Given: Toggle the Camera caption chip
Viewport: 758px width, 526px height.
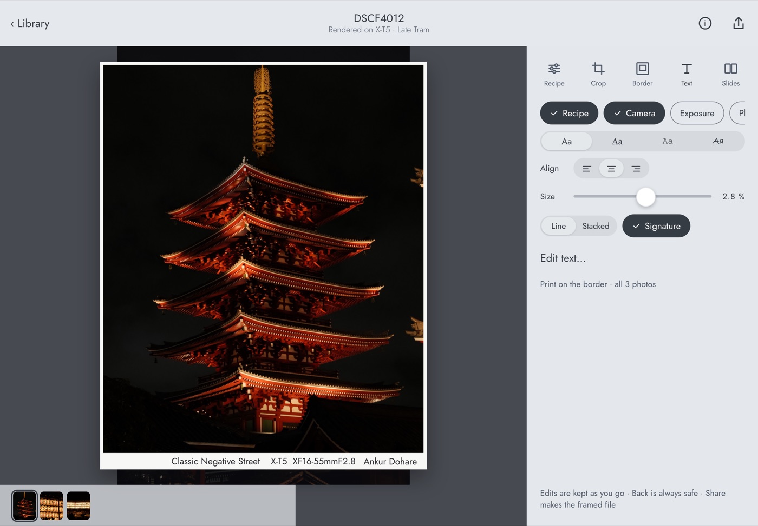Looking at the screenshot, I should [x=634, y=113].
